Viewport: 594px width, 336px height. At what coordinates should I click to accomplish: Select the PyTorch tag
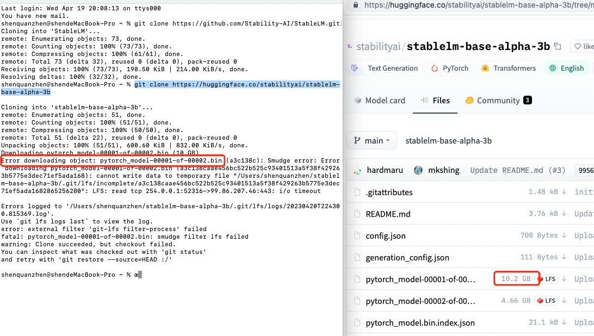click(450, 68)
